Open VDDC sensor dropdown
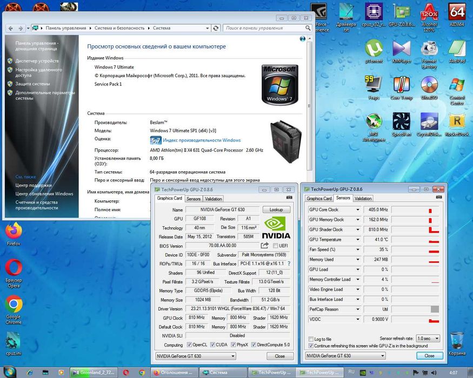Image resolution: width=473 pixels, height=378 pixels. [358, 319]
